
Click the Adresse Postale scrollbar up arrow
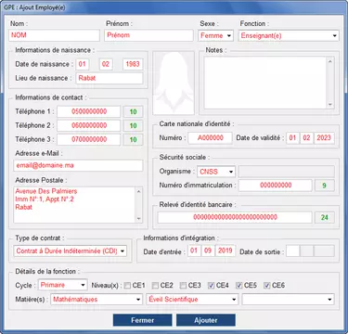pos(139,191)
